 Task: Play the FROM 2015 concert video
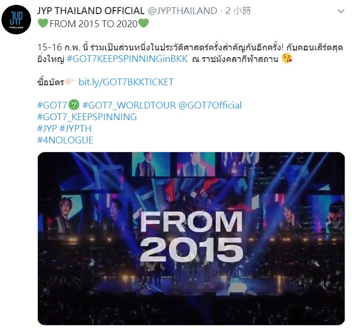tap(191, 238)
